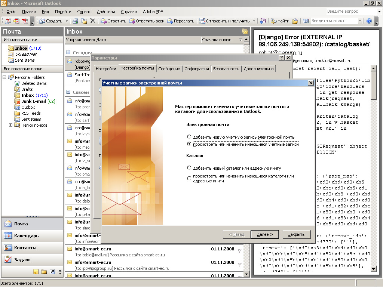Open the Address Book toolbar icon

tap(306, 21)
